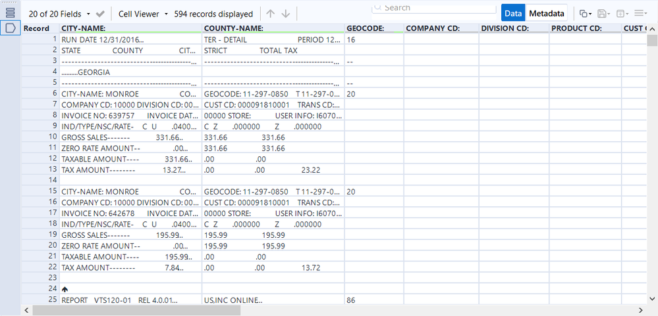The height and width of the screenshot is (316, 658).
Task: Go to previous record with up arrow
Action: tap(271, 14)
